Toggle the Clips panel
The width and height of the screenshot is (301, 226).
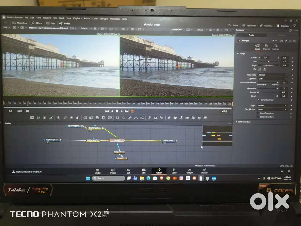coord(51,23)
